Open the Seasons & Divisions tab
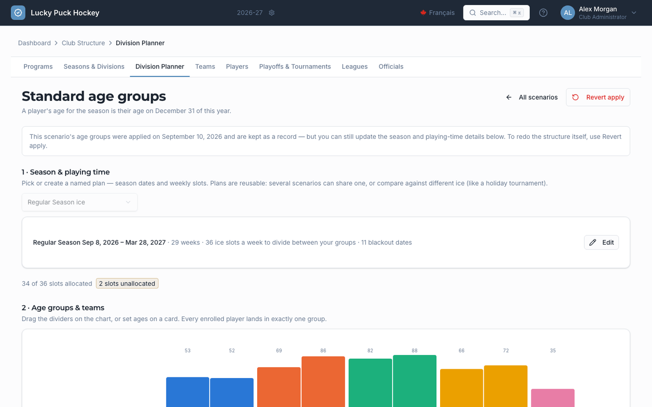 coord(94,67)
